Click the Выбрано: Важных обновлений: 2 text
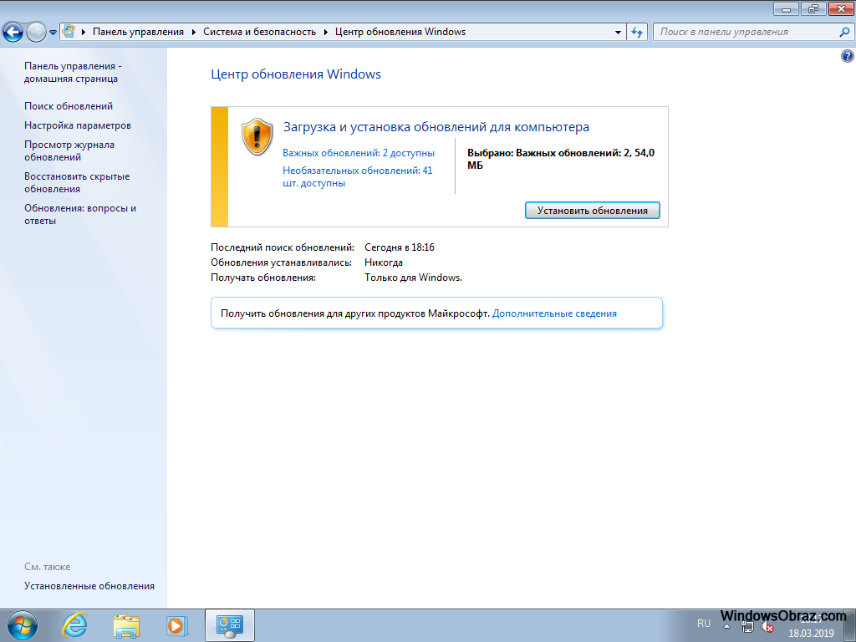This screenshot has width=856, height=642. [561, 159]
